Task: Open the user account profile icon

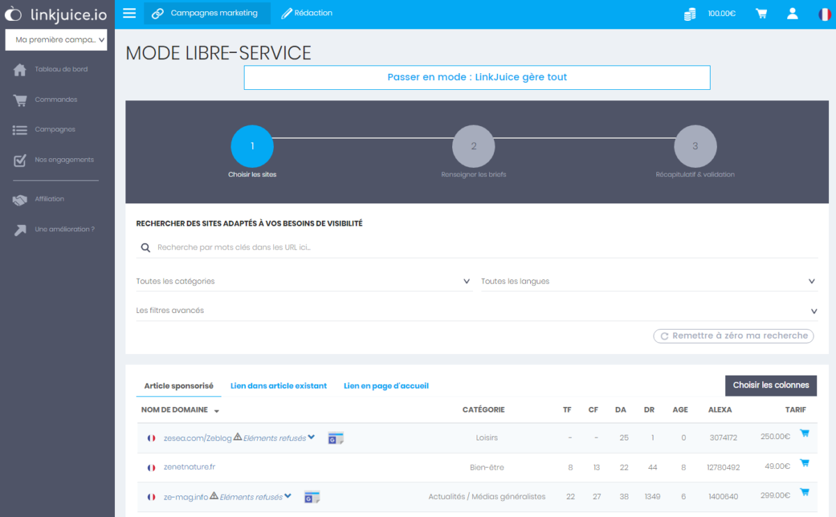Action: (792, 14)
